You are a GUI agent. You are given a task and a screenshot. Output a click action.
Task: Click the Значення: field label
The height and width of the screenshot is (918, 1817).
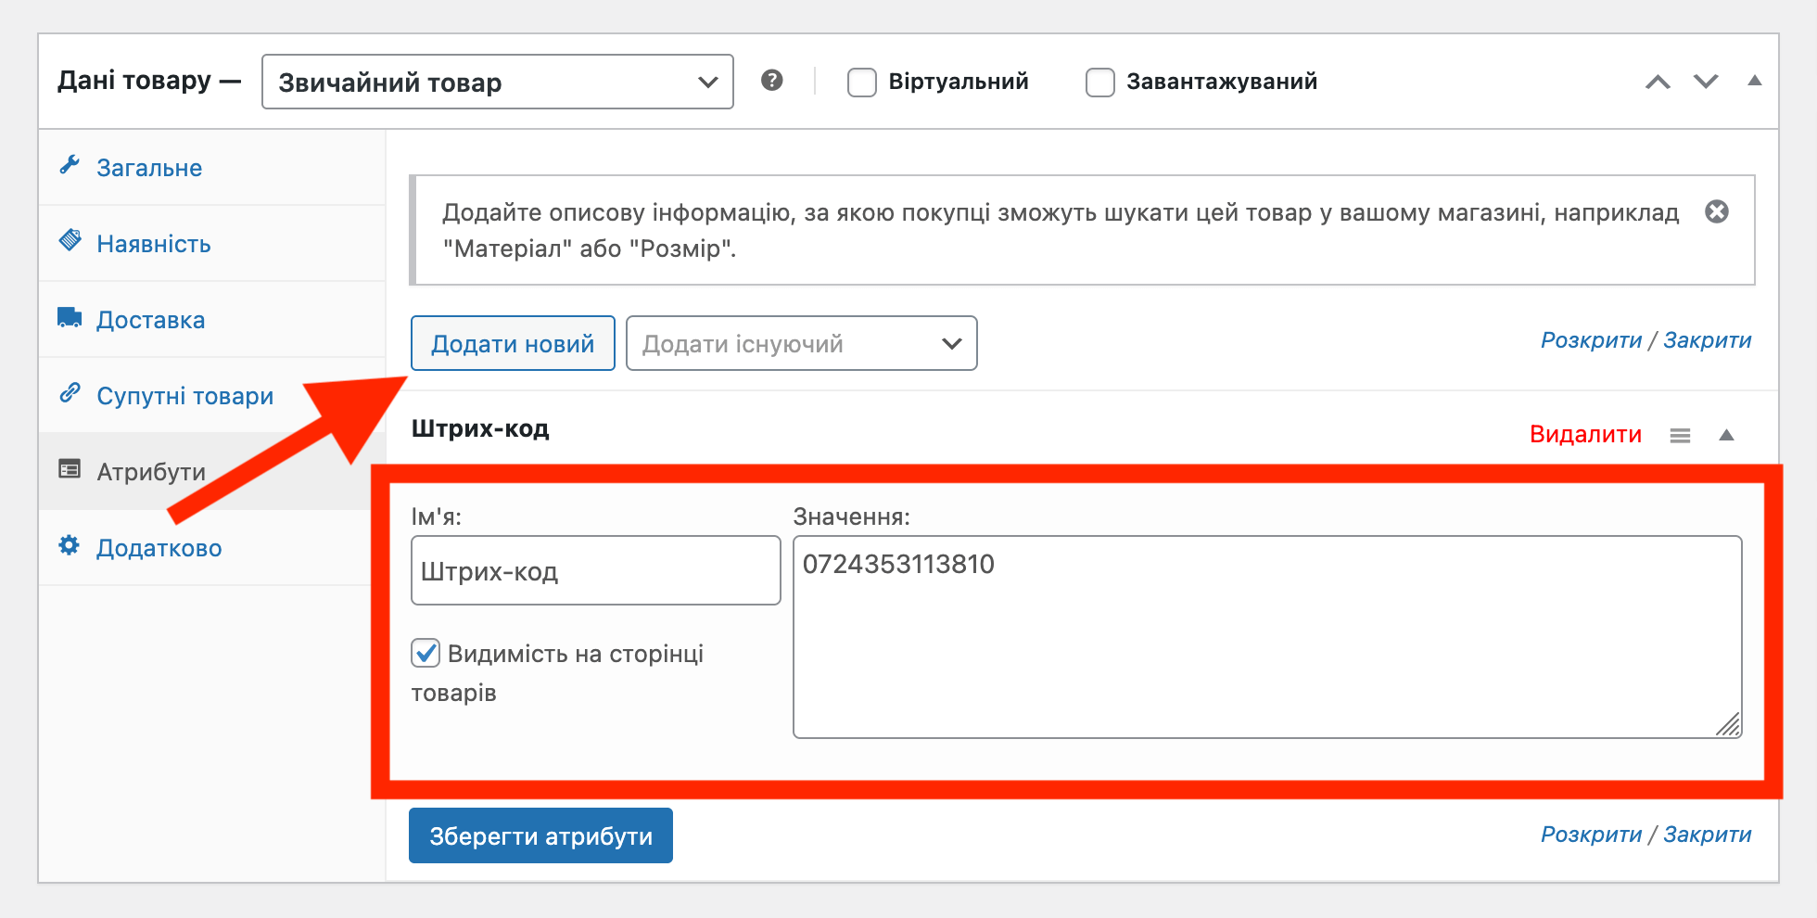click(851, 516)
